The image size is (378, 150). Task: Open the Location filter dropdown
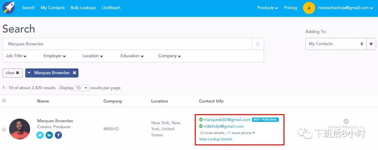[x=93, y=56]
